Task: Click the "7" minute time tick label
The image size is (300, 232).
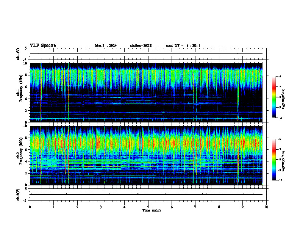Action: pyautogui.click(x=195, y=207)
